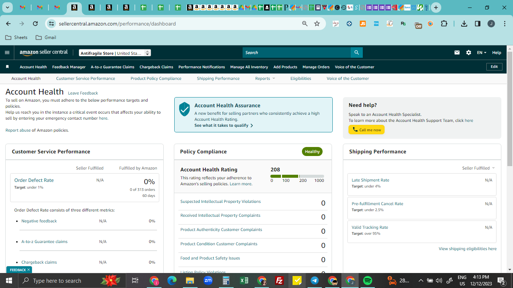Open Zoom from the taskbar
The height and width of the screenshot is (288, 513).
208,280
